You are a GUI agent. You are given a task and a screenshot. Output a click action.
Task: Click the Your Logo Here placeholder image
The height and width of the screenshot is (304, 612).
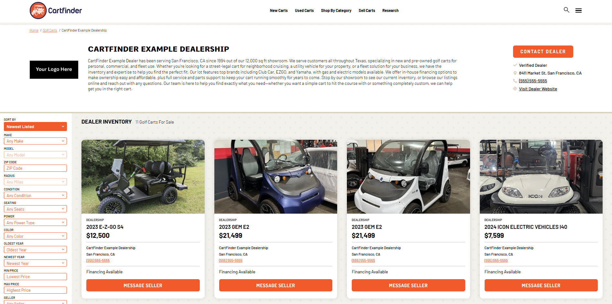[54, 70]
